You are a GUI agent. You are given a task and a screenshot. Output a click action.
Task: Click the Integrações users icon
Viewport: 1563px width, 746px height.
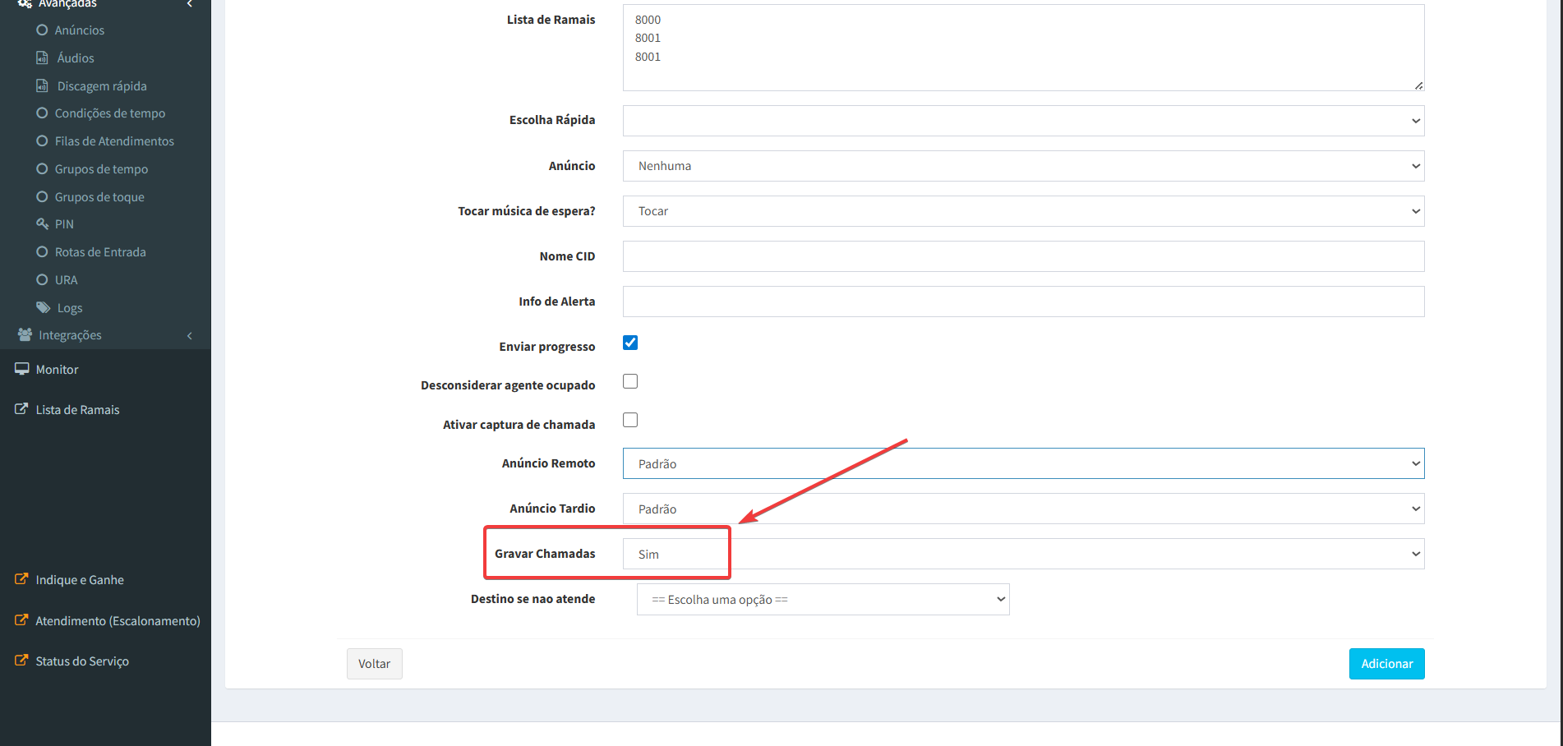pos(25,334)
